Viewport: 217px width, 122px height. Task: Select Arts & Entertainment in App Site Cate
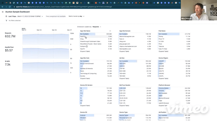[x=87, y=63]
